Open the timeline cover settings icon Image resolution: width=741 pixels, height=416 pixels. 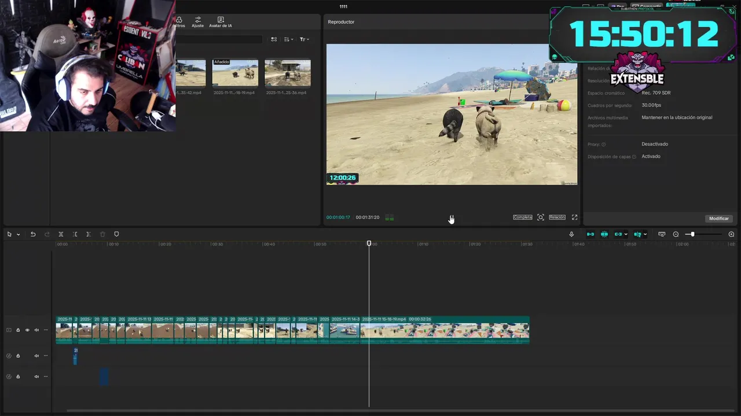pyautogui.click(x=662, y=234)
